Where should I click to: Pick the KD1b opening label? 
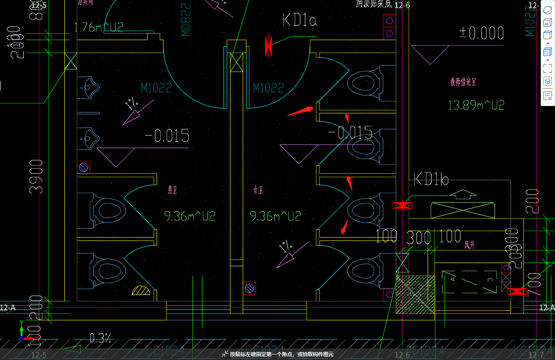coord(431,179)
